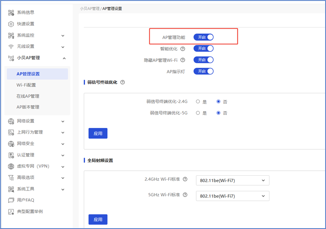
Task: Click the 无线设置 Wi-Fi icon
Action: (x=11, y=47)
